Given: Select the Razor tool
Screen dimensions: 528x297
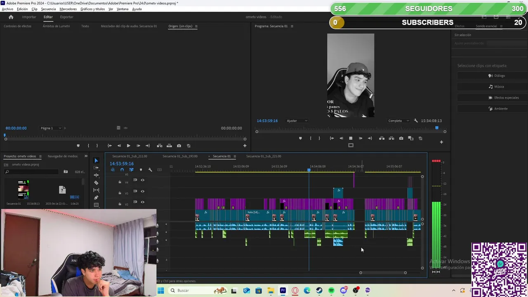Looking at the screenshot, I should [x=96, y=182].
